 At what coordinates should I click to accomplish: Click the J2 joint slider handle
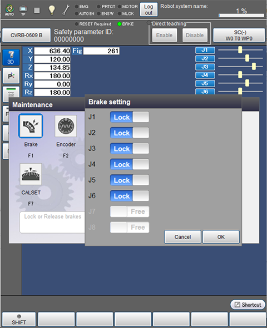click(247, 58)
